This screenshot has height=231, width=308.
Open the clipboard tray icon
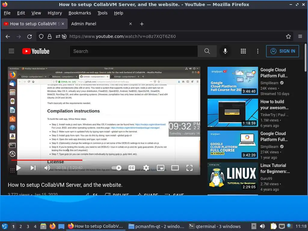pos(273,226)
